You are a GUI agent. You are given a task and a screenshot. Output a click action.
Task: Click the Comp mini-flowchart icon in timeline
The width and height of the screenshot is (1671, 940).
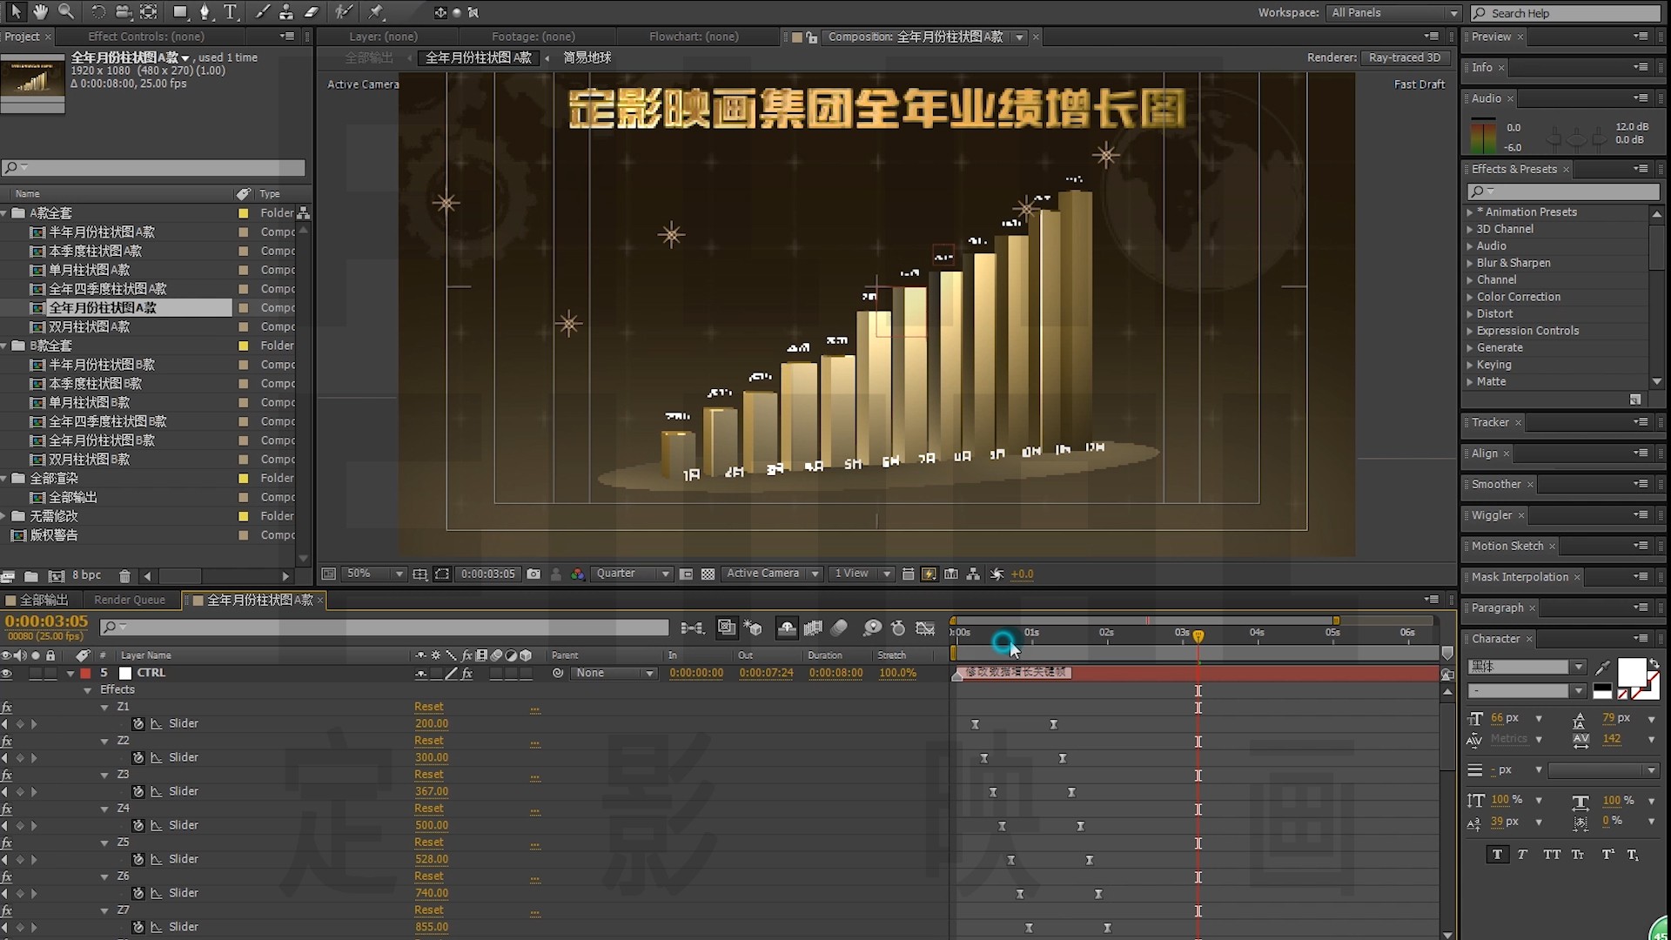[693, 628]
